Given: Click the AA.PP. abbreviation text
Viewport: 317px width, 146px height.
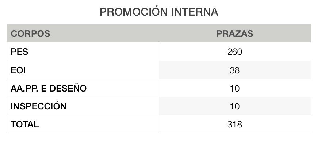Looking at the screenshot, I should 24,89.
